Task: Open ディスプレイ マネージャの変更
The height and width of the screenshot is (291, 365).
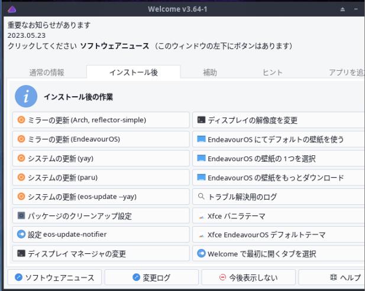Action: pos(101,253)
